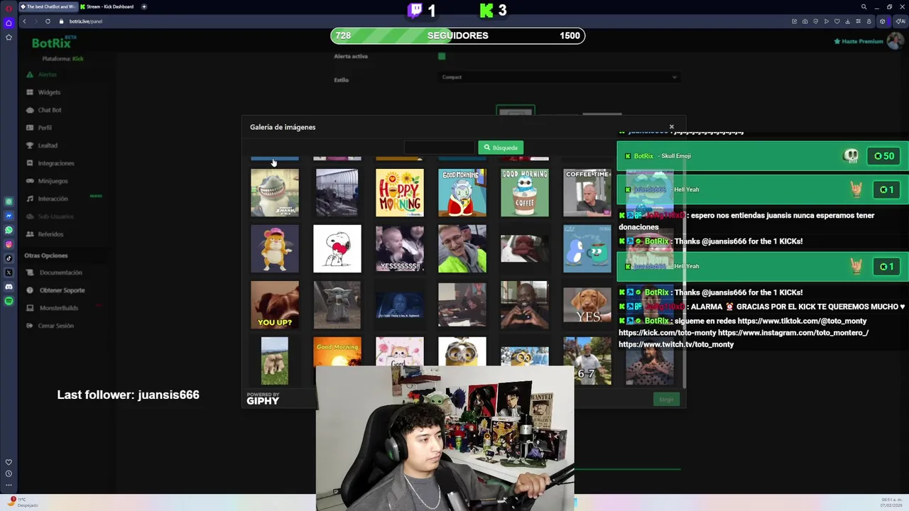The width and height of the screenshot is (909, 511).
Task: Click the browser back arrow
Action: click(24, 21)
